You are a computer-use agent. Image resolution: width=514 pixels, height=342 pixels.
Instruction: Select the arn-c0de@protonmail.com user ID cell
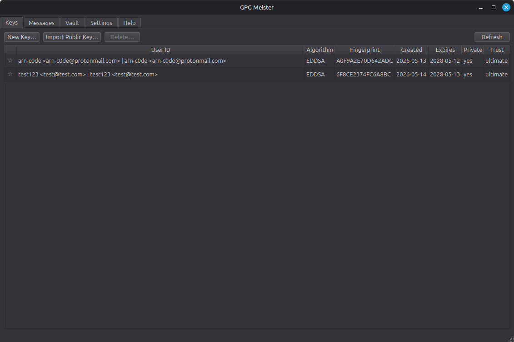tap(160, 60)
